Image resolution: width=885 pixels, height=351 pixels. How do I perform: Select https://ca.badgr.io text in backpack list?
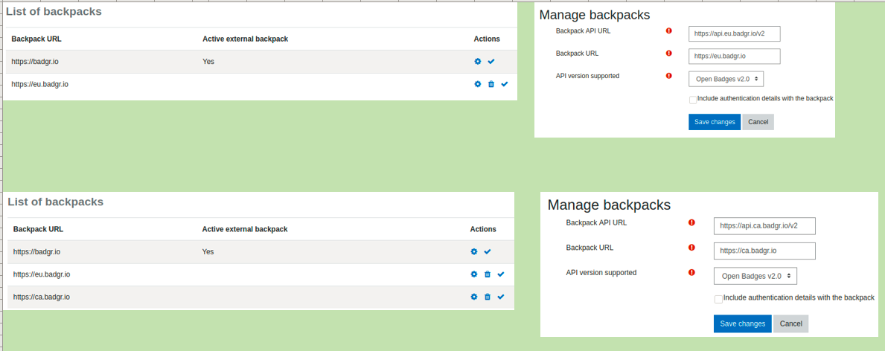[41, 297]
